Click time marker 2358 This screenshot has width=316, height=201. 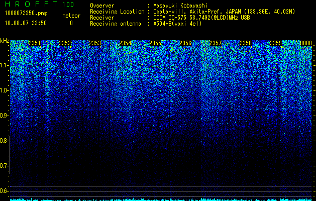click(x=246, y=43)
